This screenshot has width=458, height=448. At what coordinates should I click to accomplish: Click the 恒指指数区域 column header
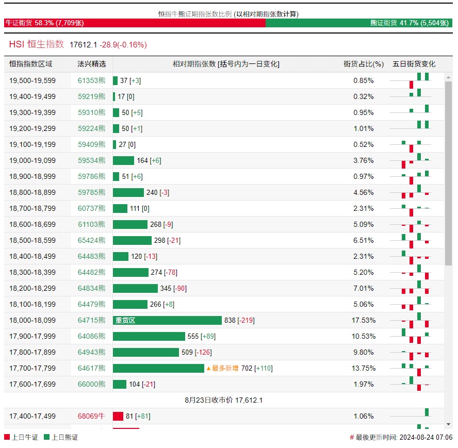(31, 64)
